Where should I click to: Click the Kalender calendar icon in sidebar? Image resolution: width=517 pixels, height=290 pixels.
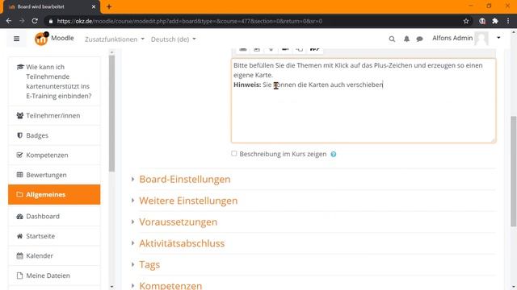19,255
